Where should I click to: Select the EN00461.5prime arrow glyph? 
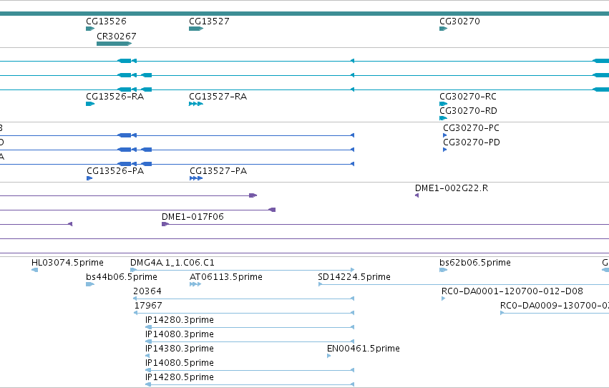pyautogui.click(x=329, y=356)
